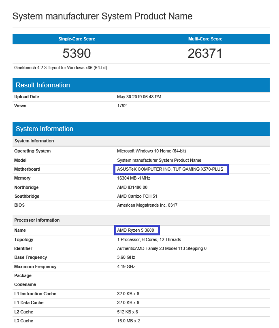Click the multi-core score value 26371
Viewport: 279px width, 328px height.
[x=205, y=53]
